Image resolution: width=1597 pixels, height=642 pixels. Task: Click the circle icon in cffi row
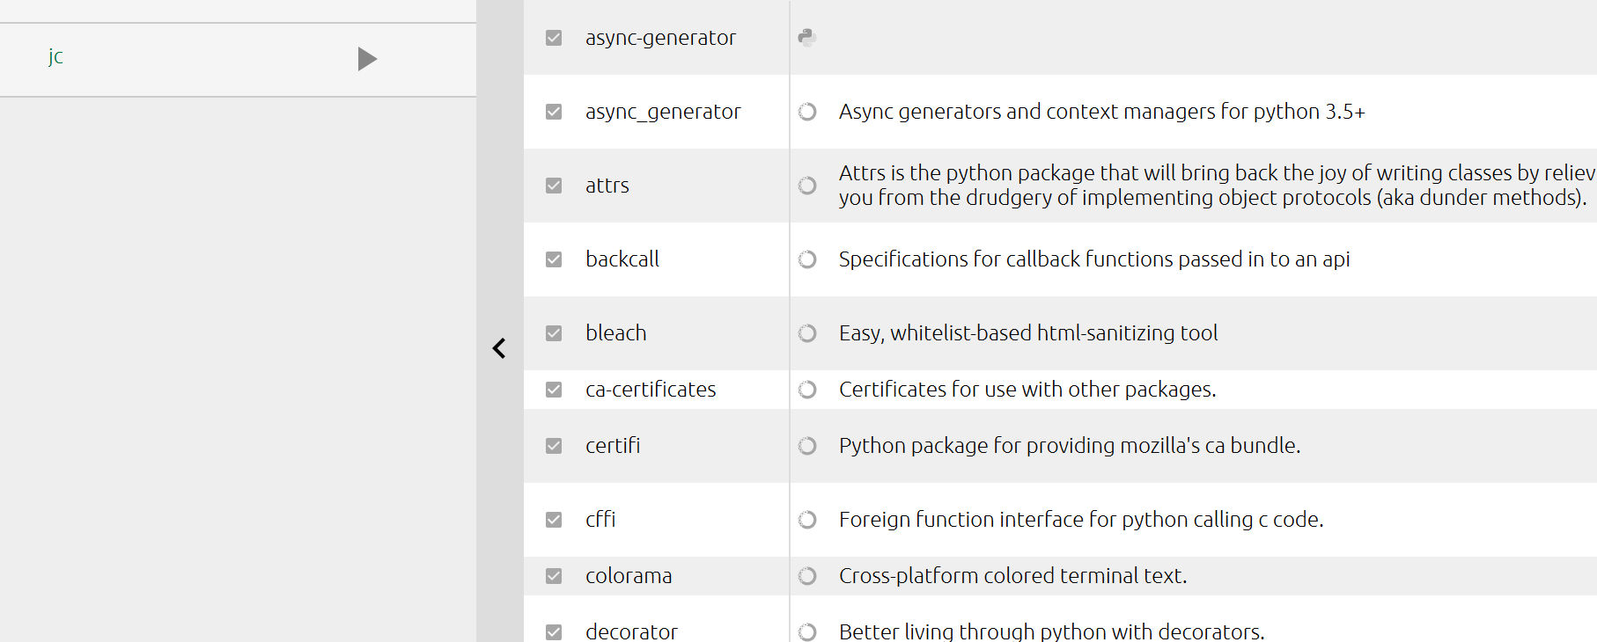pos(806,520)
